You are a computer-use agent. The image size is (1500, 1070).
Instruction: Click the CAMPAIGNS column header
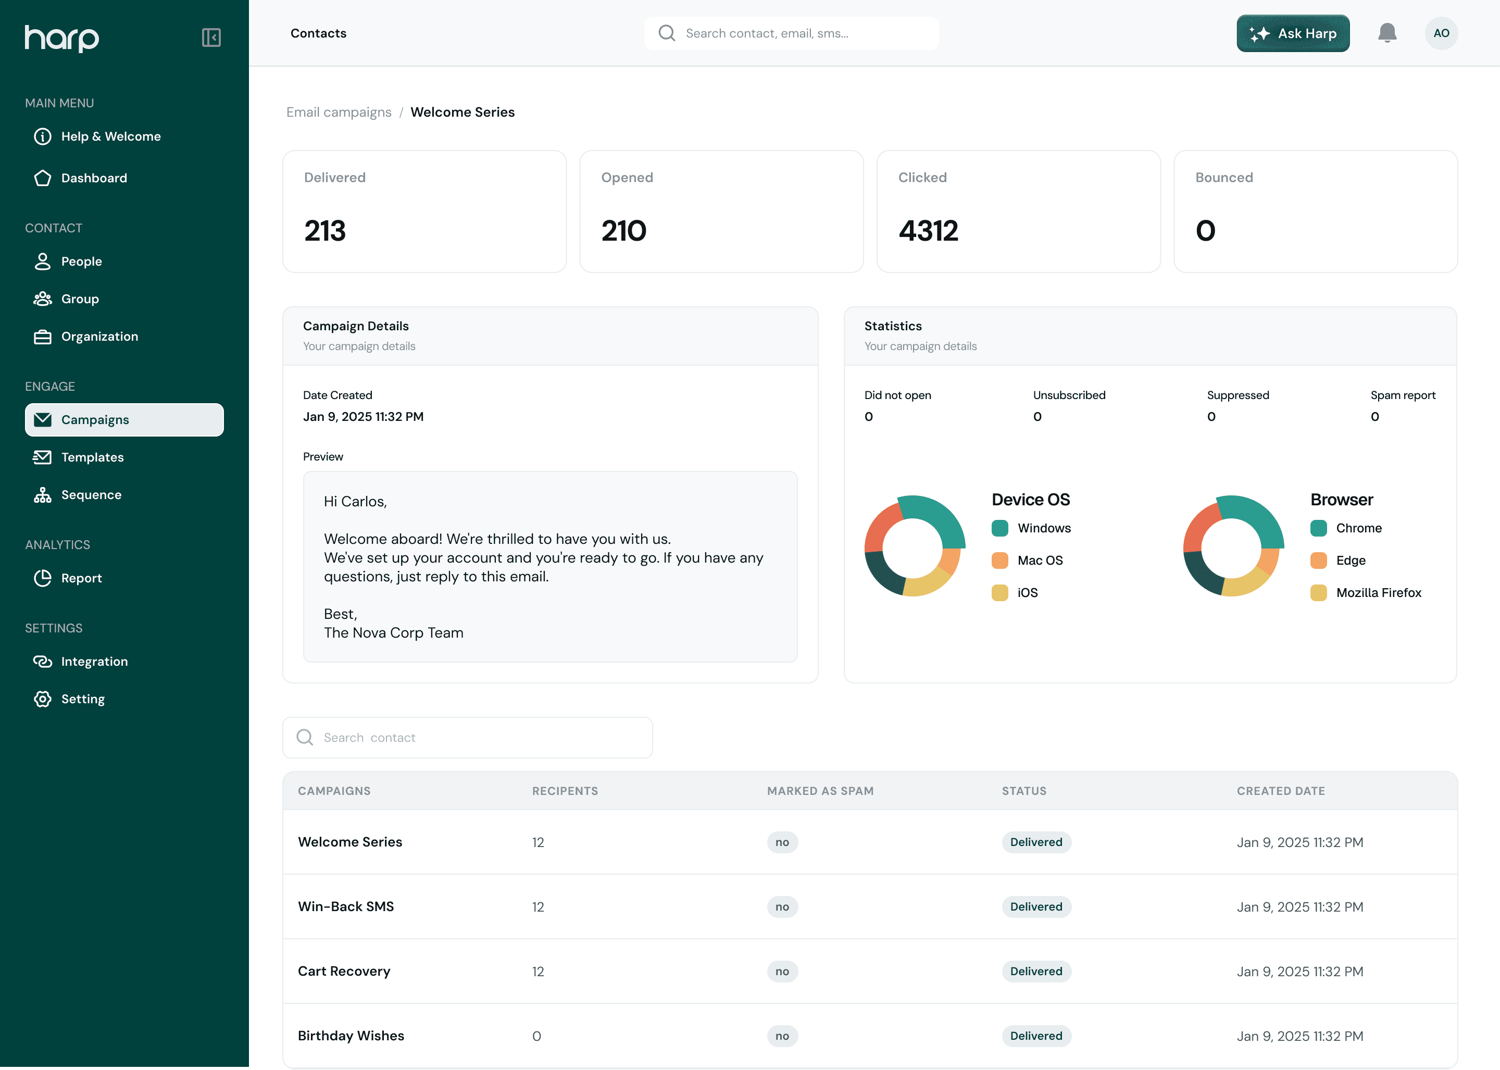point(334,791)
